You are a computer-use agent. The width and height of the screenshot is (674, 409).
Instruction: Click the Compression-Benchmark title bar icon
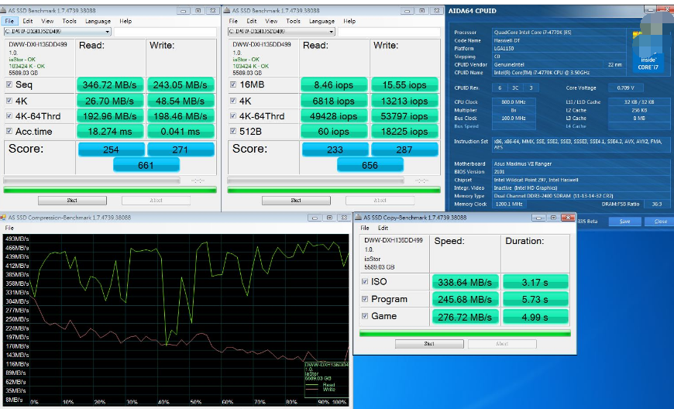pos(5,218)
